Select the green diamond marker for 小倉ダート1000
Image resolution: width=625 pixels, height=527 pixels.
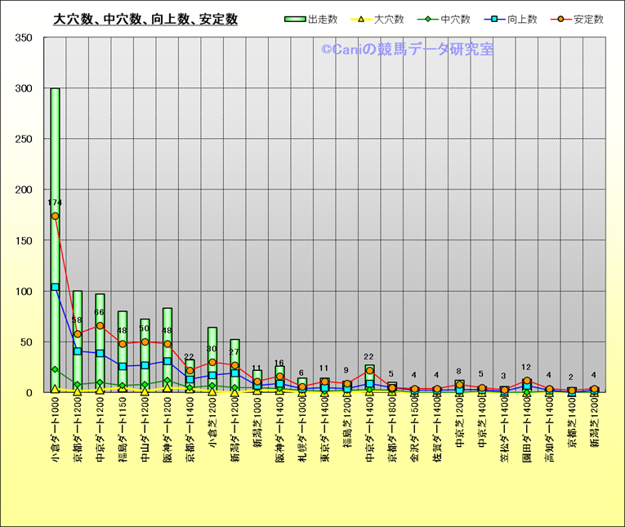click(x=55, y=370)
